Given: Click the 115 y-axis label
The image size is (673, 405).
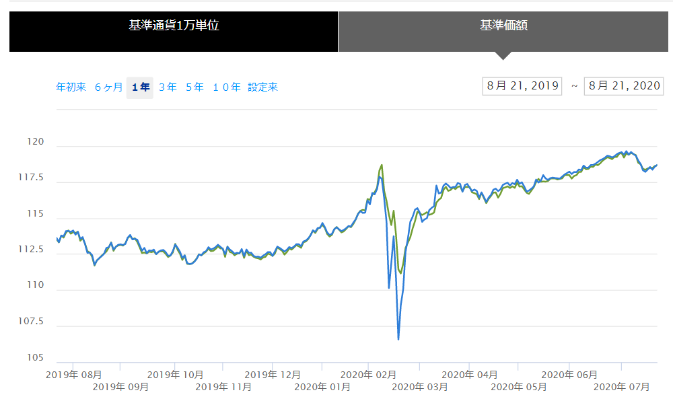Looking at the screenshot, I should click(35, 213).
